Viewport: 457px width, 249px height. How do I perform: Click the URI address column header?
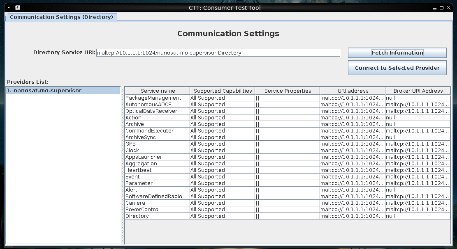coord(353,91)
